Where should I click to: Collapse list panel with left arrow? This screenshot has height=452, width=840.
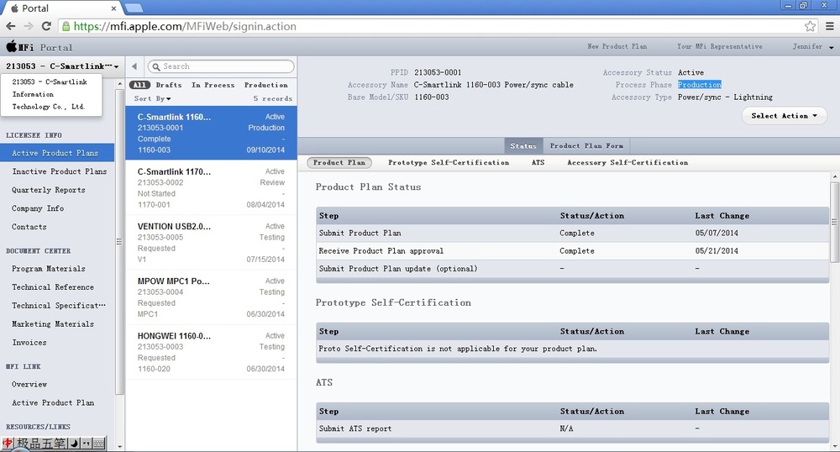pyautogui.click(x=134, y=66)
